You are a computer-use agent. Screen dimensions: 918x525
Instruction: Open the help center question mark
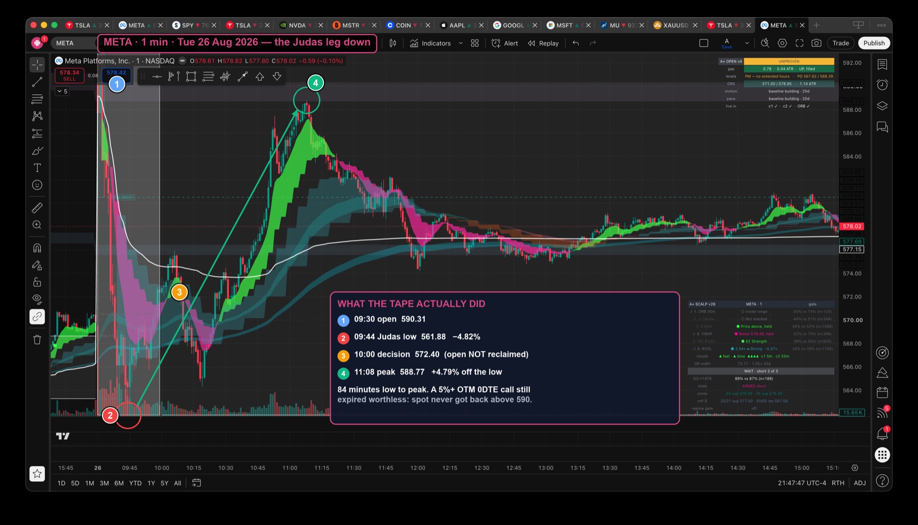pyautogui.click(x=882, y=481)
